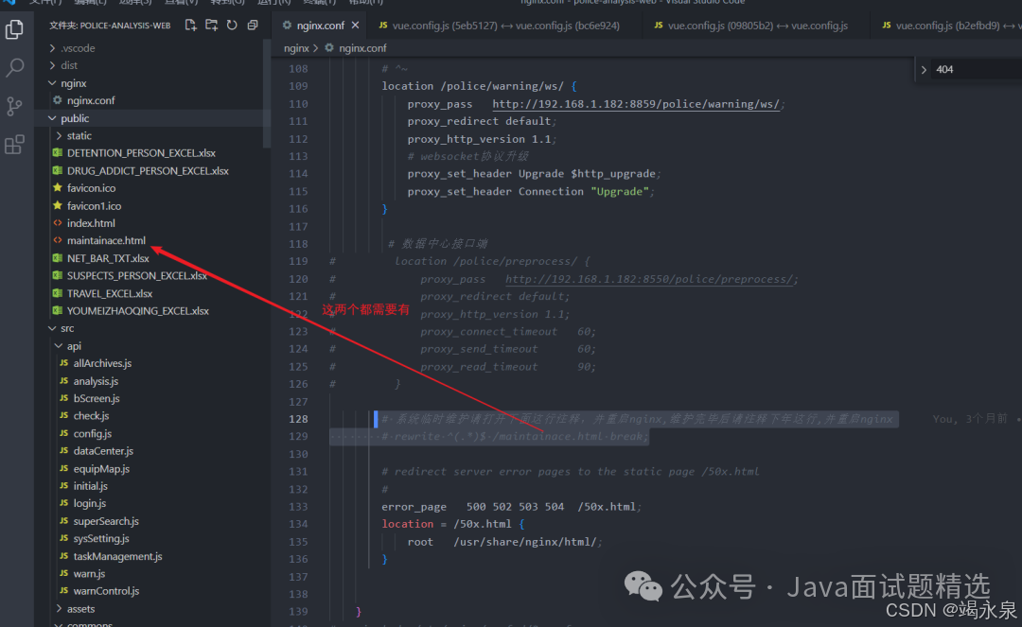Open the vue.config.js (b2efbd9) diff tab

948,26
